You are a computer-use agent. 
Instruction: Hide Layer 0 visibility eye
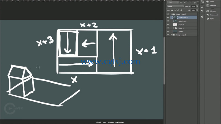(168, 31)
